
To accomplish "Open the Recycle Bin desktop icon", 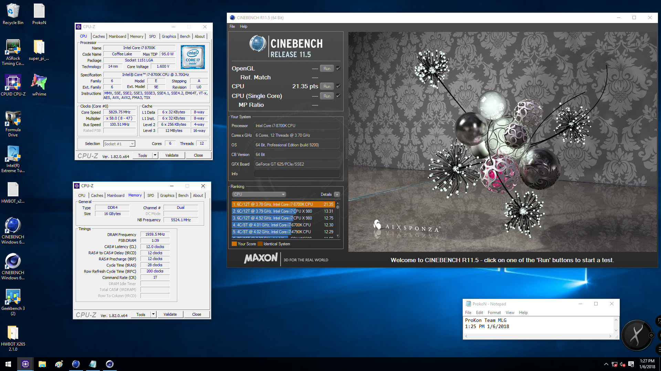I will [13, 14].
